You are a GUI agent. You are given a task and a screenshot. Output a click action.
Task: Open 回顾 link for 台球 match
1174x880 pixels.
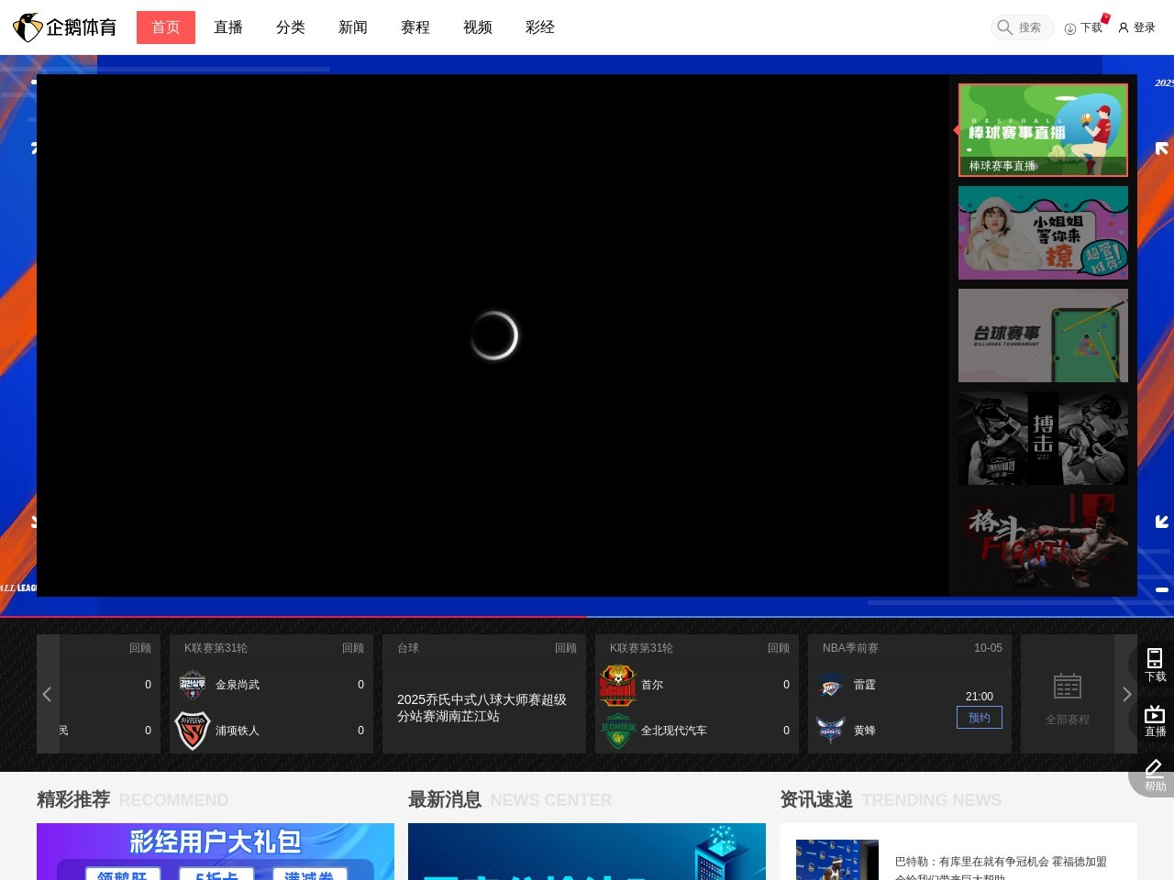(x=565, y=648)
